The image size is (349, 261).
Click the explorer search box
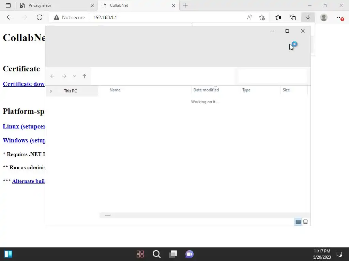coord(272,76)
